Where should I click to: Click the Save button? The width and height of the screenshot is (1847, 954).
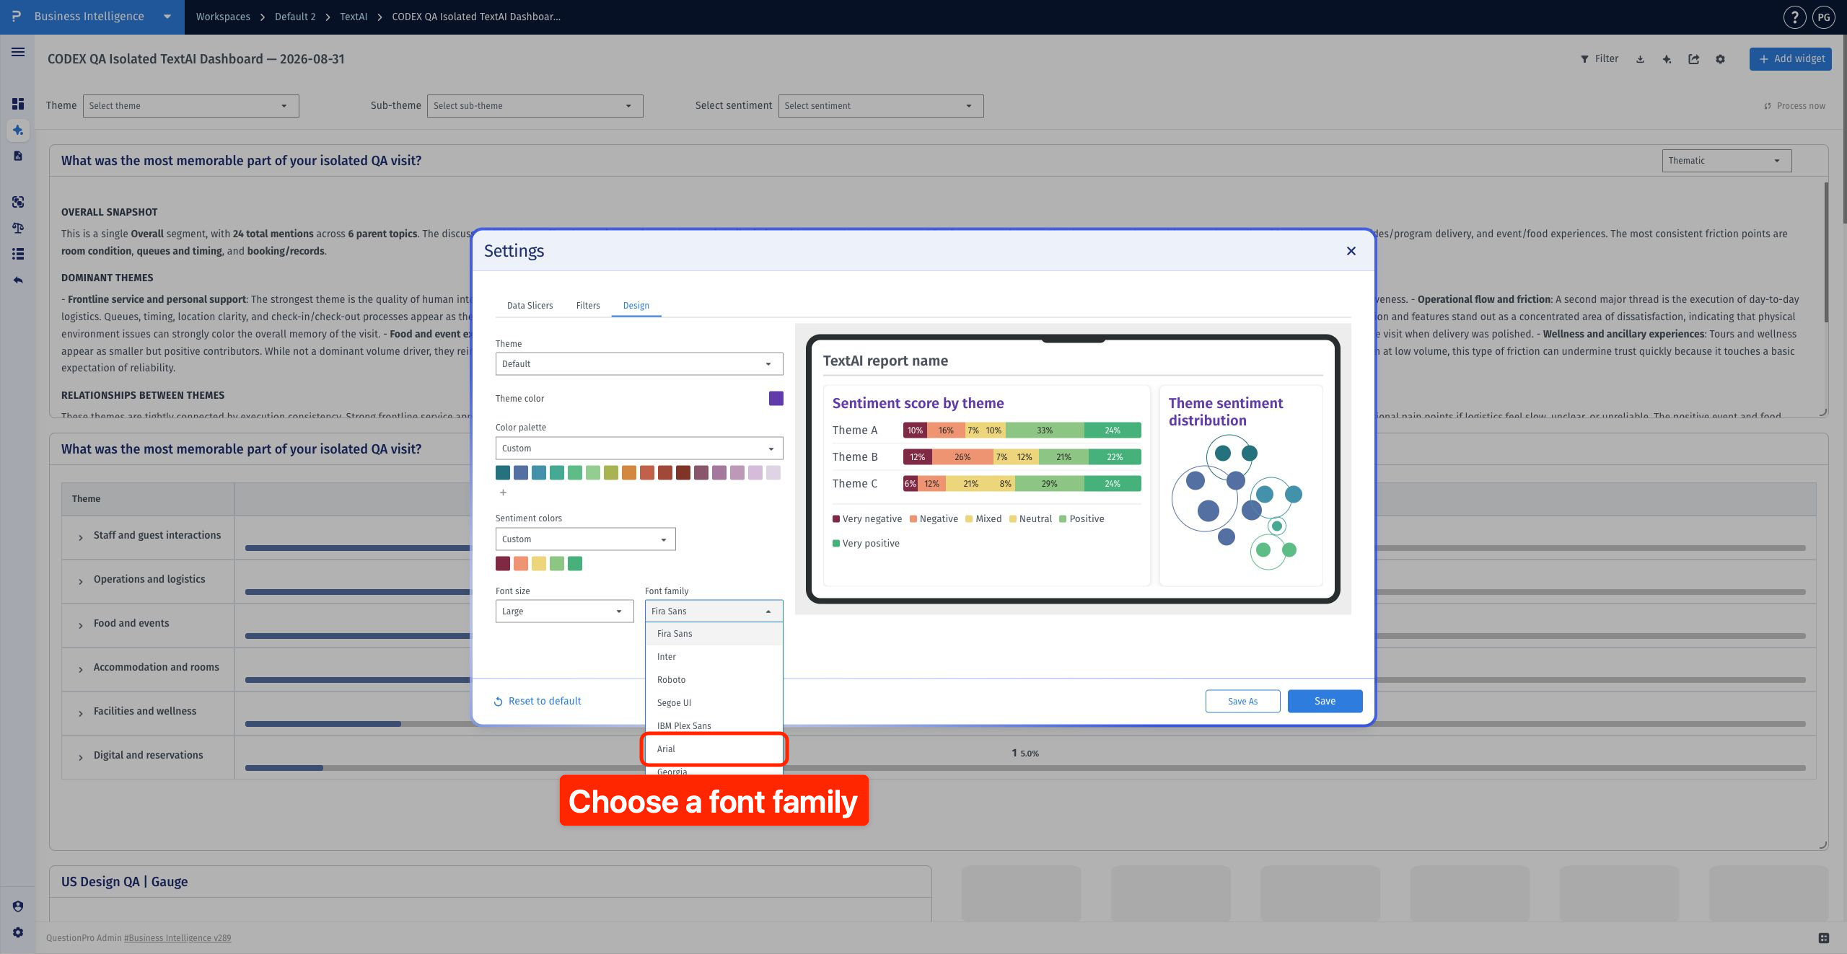point(1325,702)
